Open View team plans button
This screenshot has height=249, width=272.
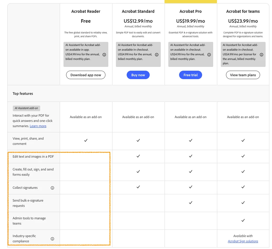[x=243, y=75]
